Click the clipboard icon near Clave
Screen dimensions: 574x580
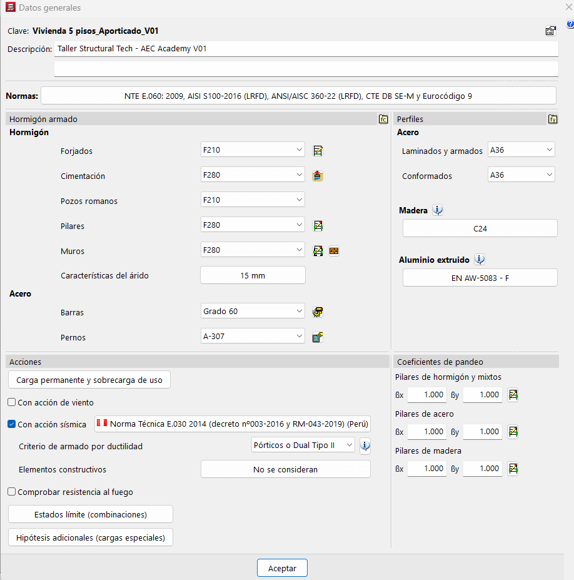coord(551,31)
